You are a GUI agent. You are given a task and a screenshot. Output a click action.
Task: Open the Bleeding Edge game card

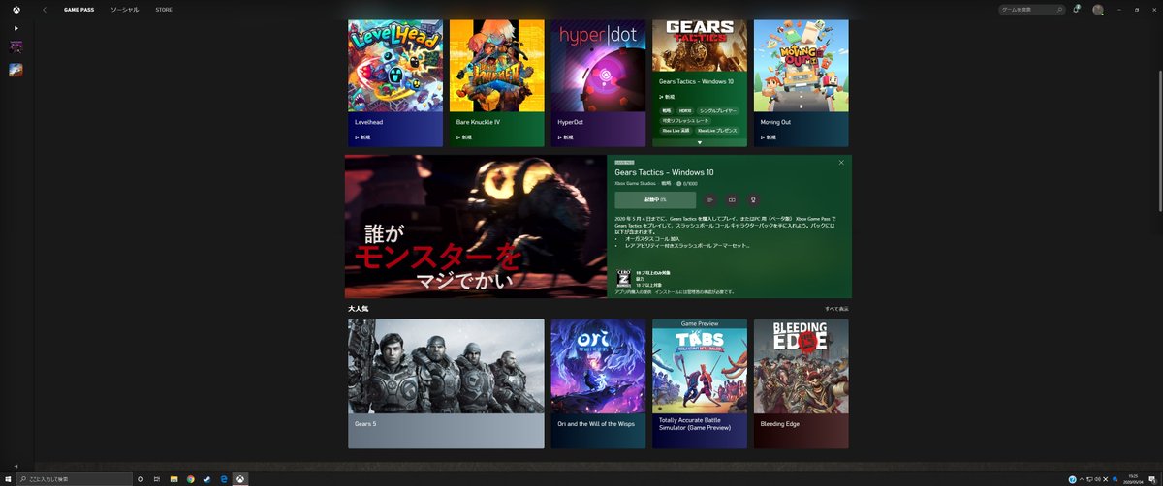click(x=801, y=383)
